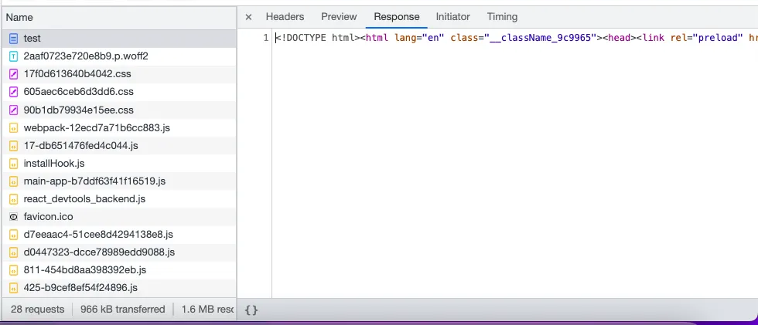Select the 17f0d613640b4042.css request
This screenshot has height=325, width=758.
coord(119,74)
